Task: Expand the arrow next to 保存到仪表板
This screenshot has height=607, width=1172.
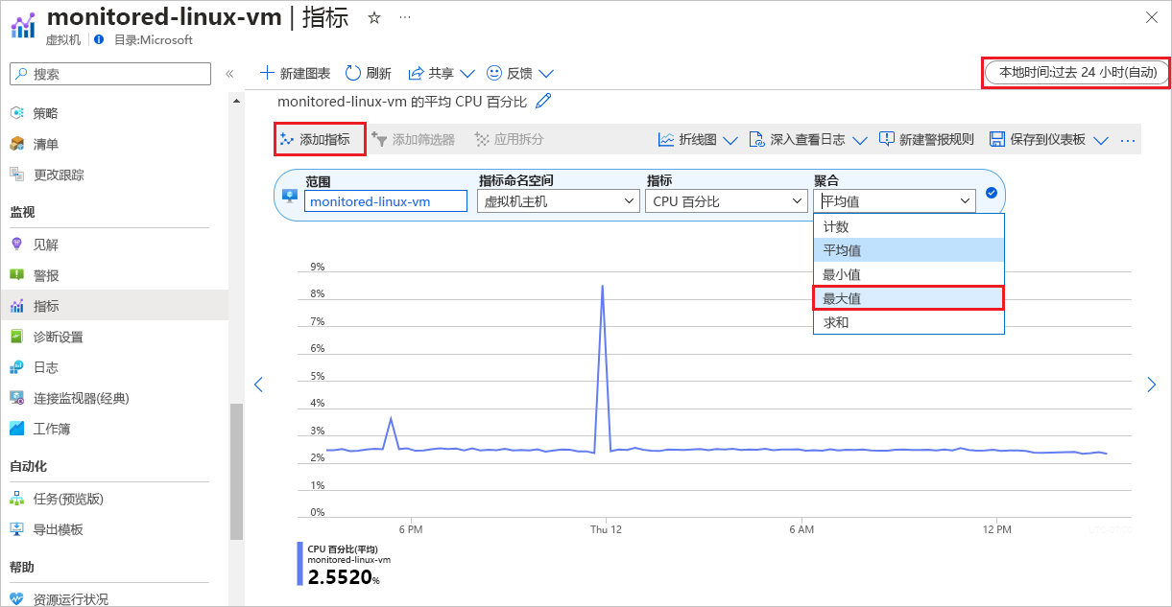Action: click(1101, 140)
